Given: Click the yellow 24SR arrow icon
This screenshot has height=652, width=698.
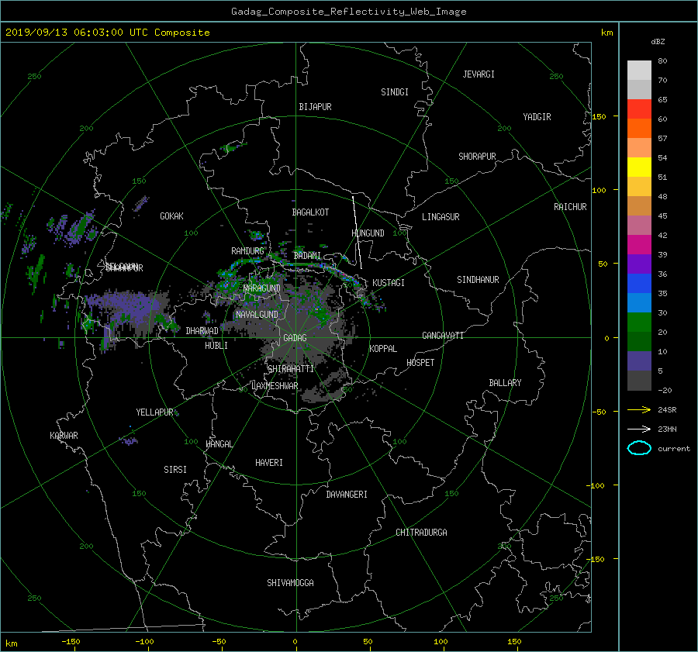Looking at the screenshot, I should coord(639,409).
